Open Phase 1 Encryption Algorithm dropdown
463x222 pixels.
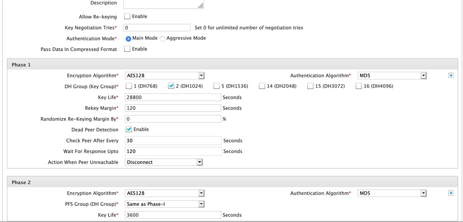(165, 76)
